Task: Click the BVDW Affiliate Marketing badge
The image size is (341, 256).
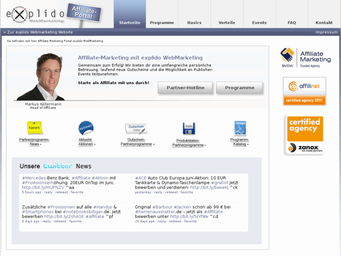Action: pos(305,58)
